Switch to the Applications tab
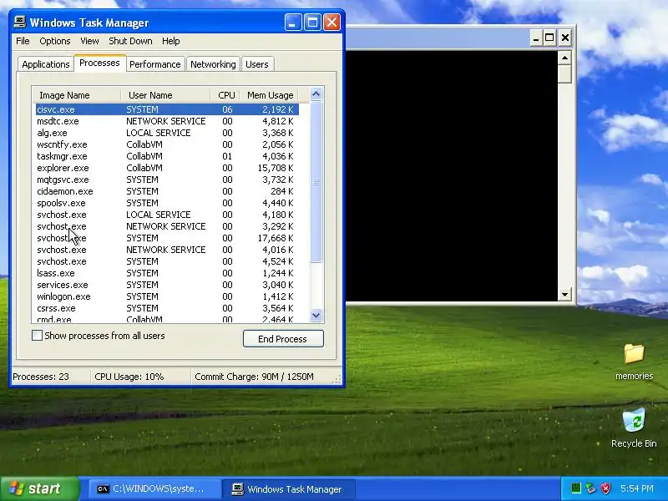668x501 pixels. click(x=46, y=64)
